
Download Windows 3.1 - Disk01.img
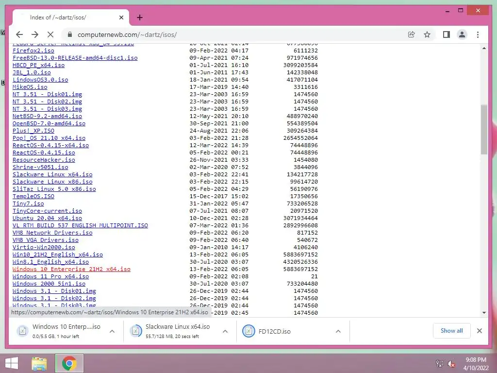point(54,291)
